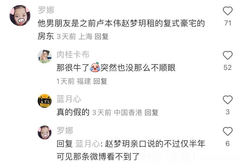Like 蓝月心's comment 真的假的
The width and height of the screenshot is (243, 167).
227,100
